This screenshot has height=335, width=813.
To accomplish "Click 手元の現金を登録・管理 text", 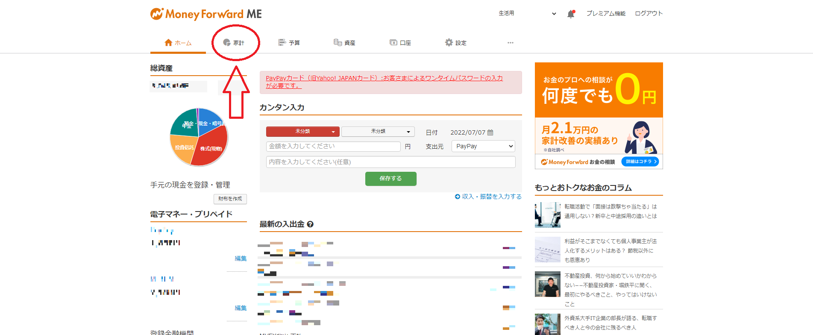I will point(190,185).
